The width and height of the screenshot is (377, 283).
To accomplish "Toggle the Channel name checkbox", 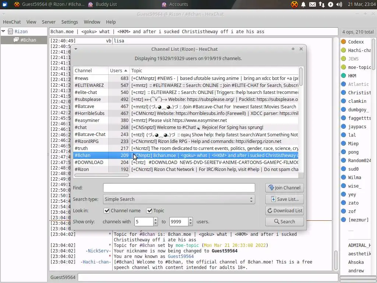I will 106,210.
